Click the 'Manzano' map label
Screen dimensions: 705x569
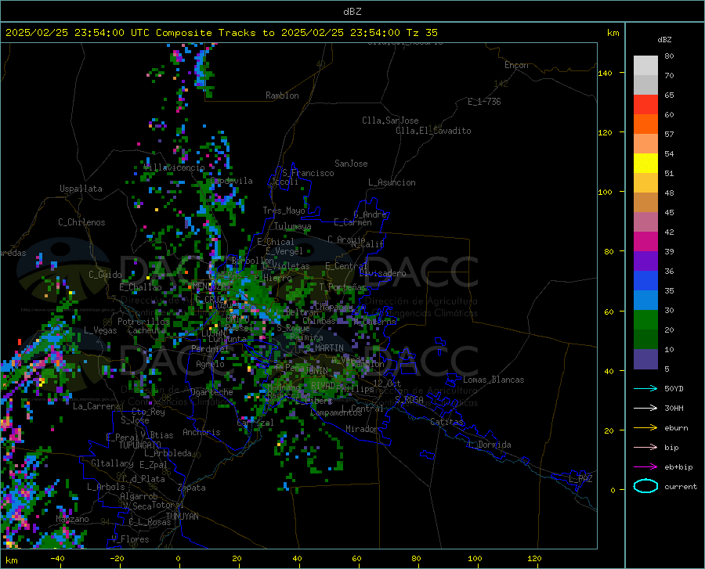[72, 519]
